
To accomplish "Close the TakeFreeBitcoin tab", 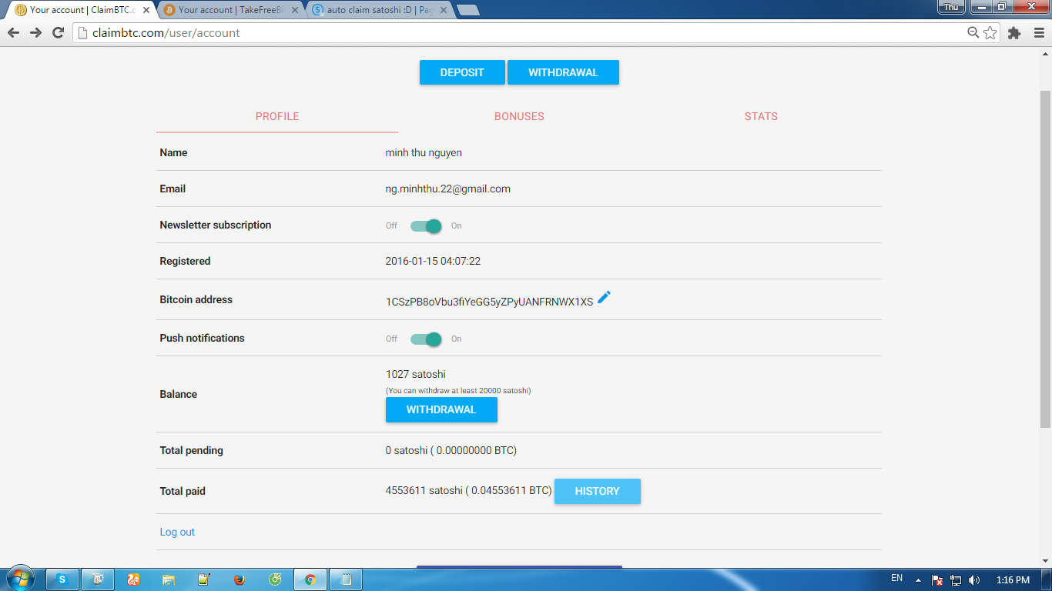I will pyautogui.click(x=295, y=10).
